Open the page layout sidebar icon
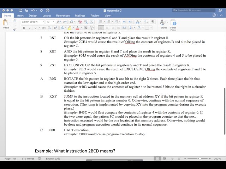Image resolution: width=226 pixels, height=169 pixels. [x=20, y=10]
